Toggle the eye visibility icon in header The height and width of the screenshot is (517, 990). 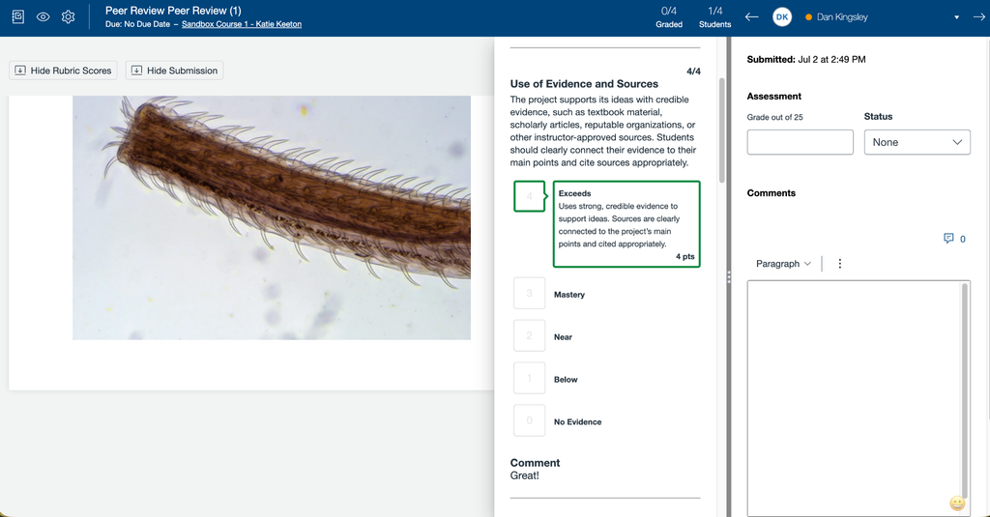click(x=43, y=17)
